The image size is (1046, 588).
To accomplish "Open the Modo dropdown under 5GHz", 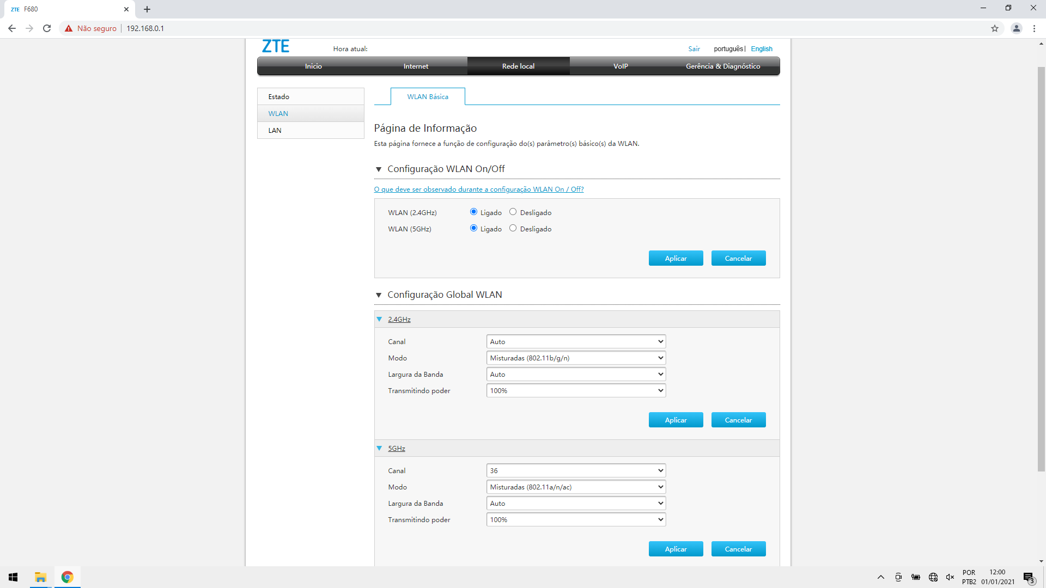I will click(x=575, y=487).
